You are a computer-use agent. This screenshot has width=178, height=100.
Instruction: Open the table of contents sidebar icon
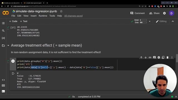point(3,23)
